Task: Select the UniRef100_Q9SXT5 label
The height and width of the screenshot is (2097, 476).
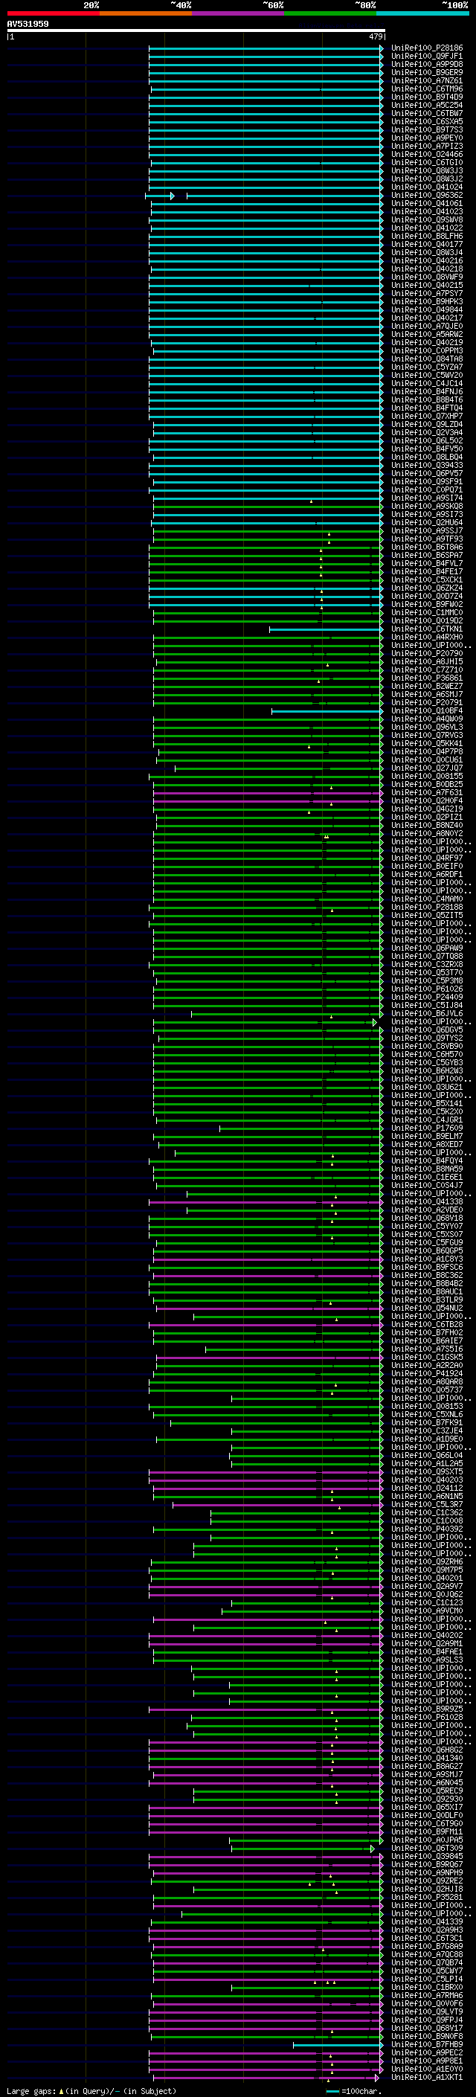Action: (x=426, y=1472)
